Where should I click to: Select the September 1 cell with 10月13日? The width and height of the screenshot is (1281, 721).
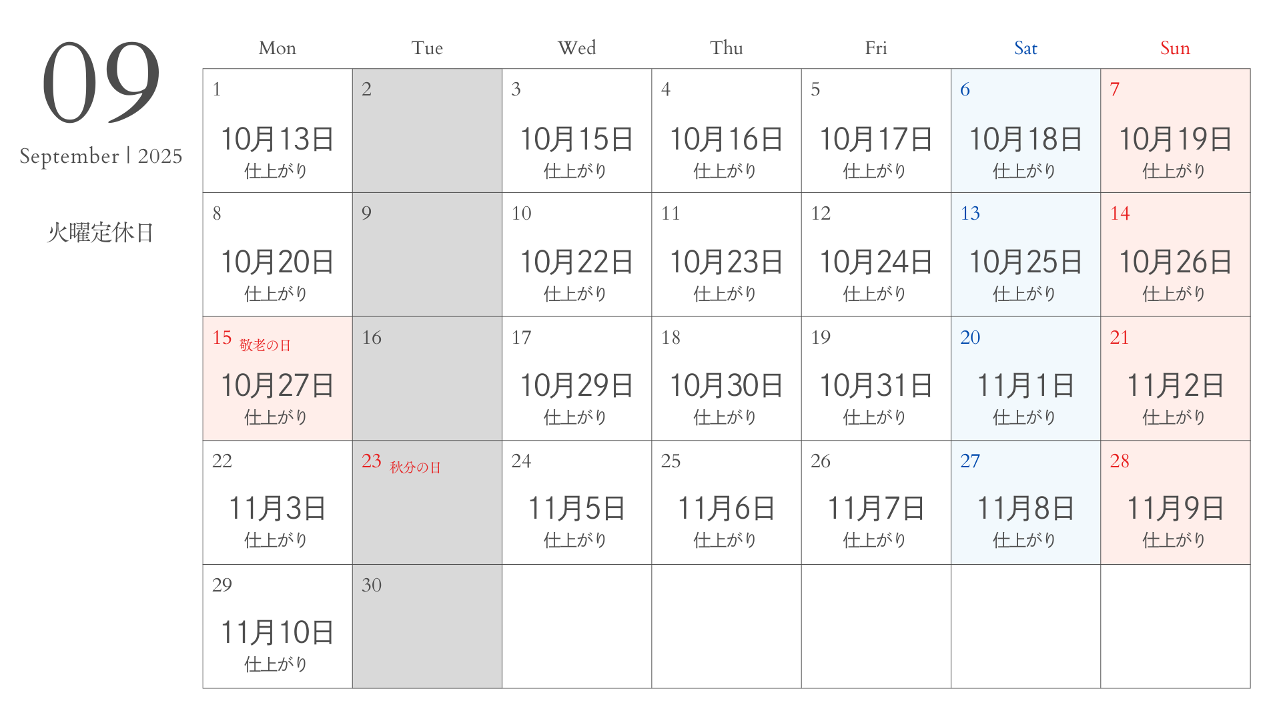[278, 131]
